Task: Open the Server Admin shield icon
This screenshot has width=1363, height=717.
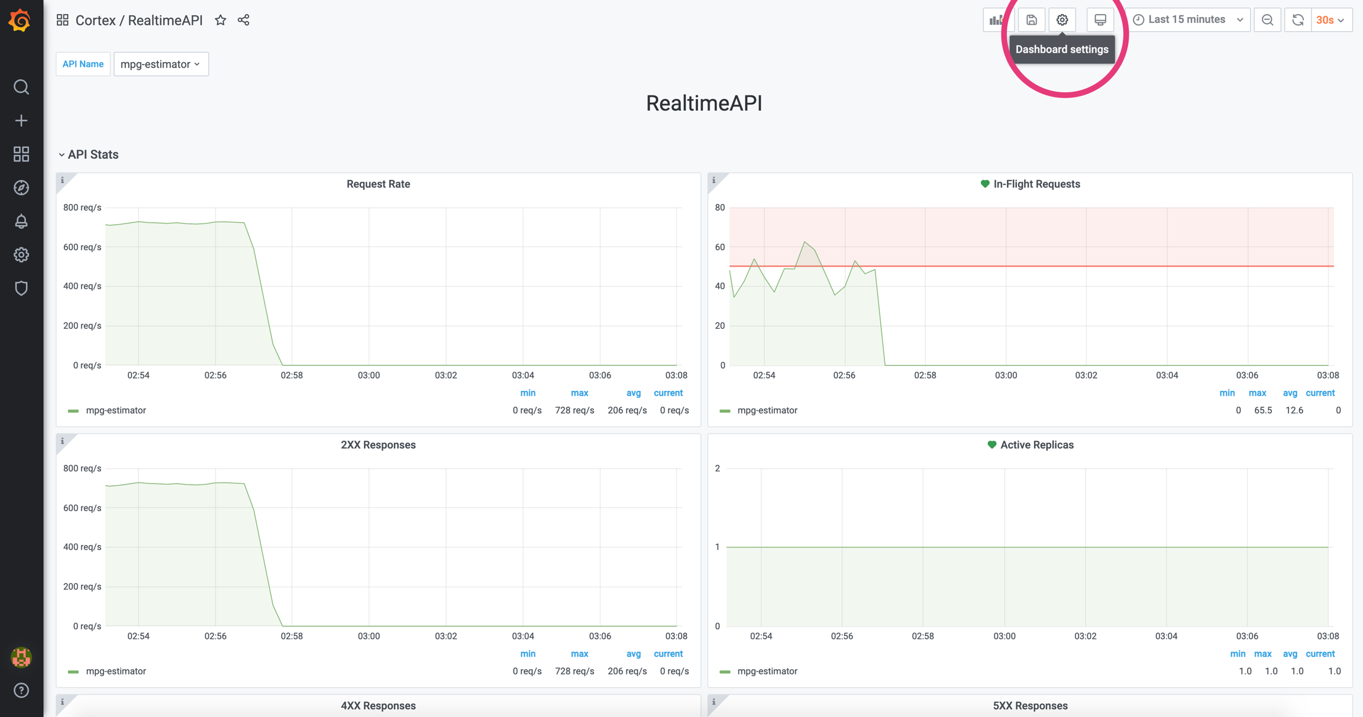Action: coord(21,288)
